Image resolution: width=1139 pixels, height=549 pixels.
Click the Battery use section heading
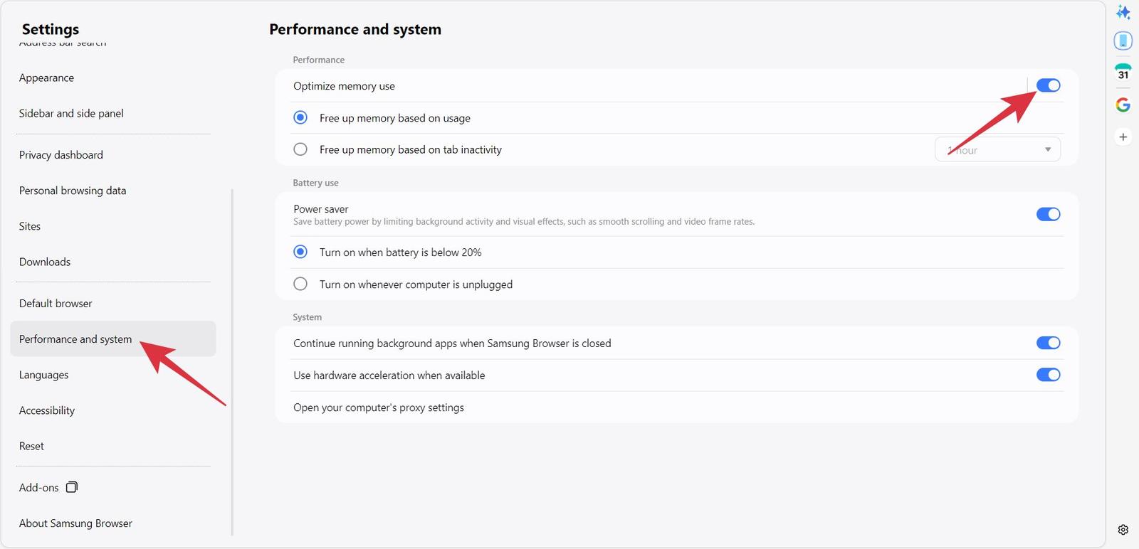coord(315,183)
